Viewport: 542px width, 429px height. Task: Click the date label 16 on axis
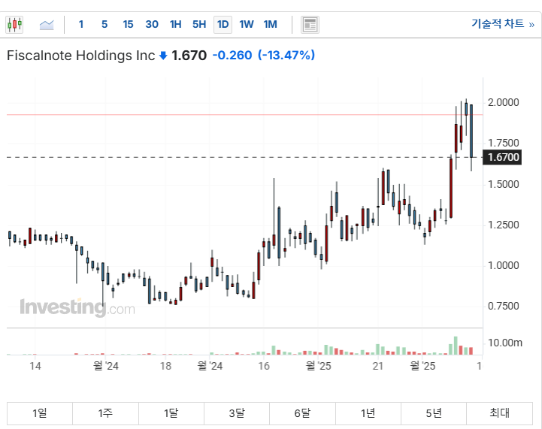coord(264,366)
